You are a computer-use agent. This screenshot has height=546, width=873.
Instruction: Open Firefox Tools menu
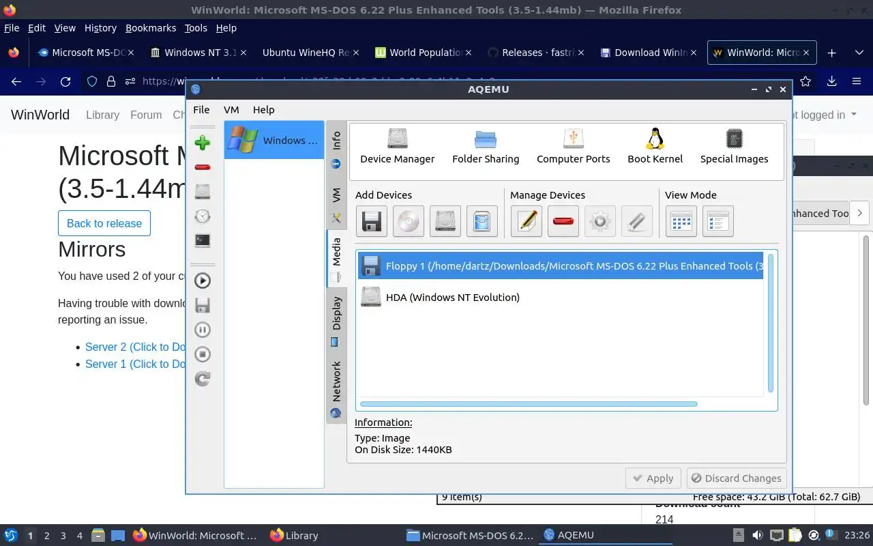pos(196,28)
